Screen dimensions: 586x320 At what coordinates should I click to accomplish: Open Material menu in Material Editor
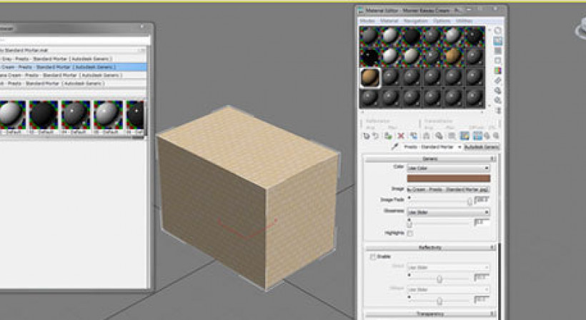[x=389, y=21]
